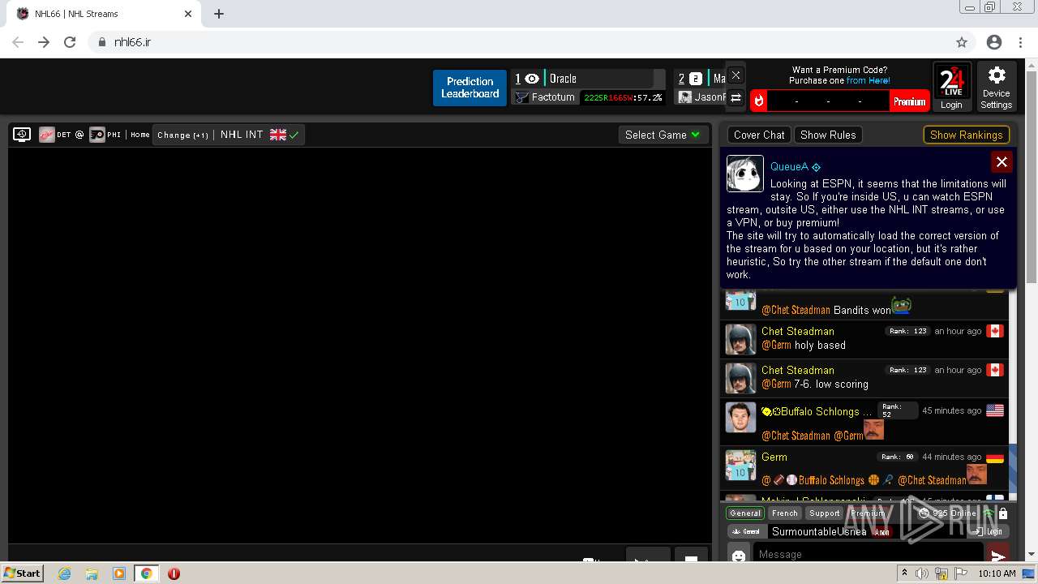Image resolution: width=1038 pixels, height=584 pixels.
Task: Bookmark this page with star
Action: (x=962, y=42)
